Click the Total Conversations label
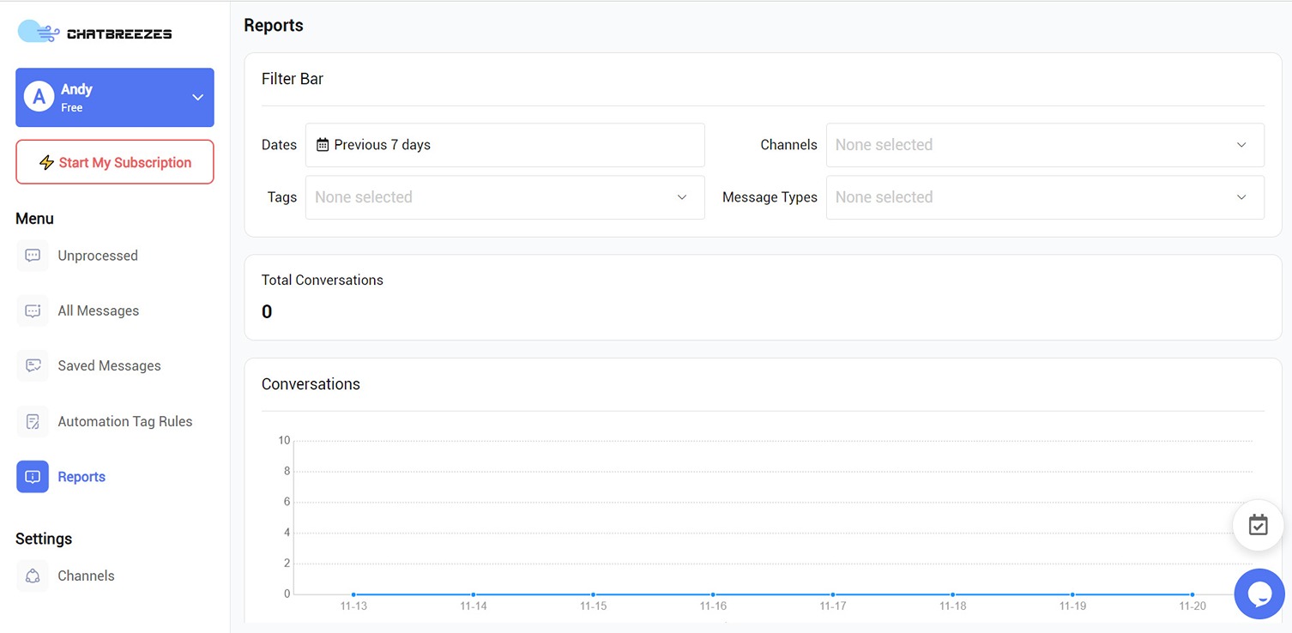 click(x=323, y=280)
